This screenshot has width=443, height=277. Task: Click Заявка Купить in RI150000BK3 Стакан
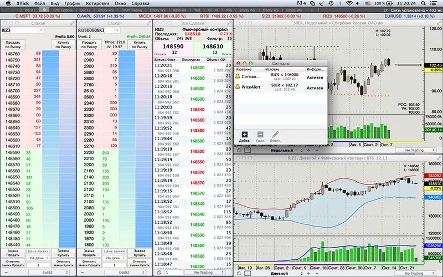tap(140, 253)
